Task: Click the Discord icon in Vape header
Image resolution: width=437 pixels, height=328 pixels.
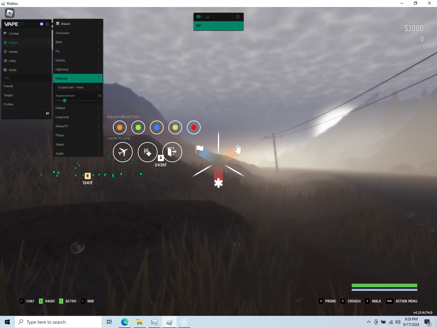Action: coord(42,24)
